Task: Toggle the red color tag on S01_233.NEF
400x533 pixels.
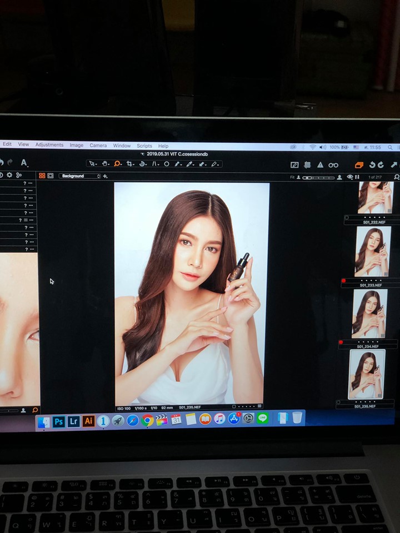Action: 344,281
